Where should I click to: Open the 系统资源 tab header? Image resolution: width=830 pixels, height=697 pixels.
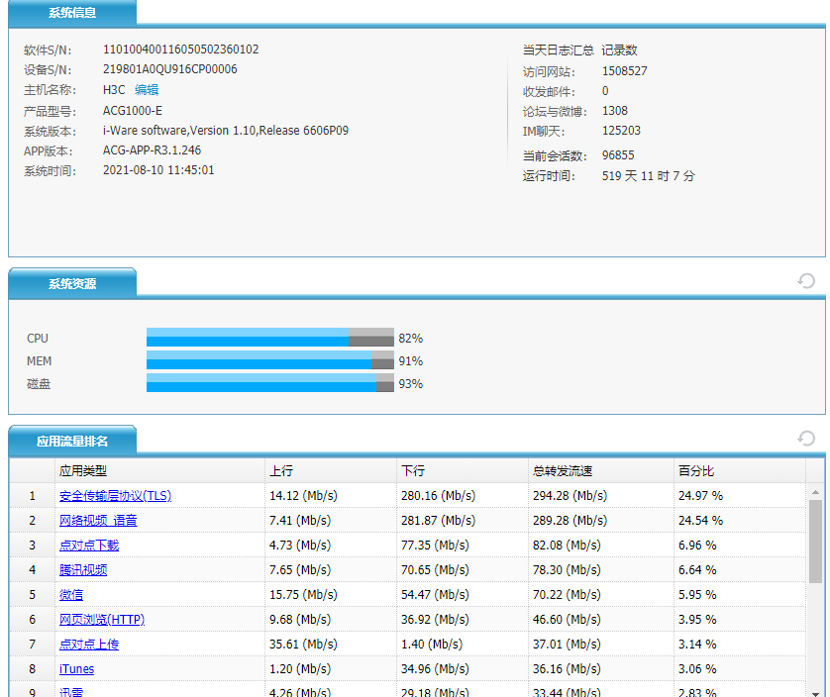point(72,284)
